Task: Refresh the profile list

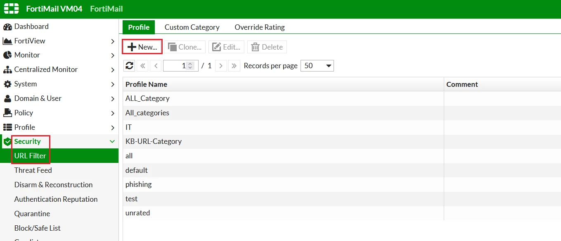Action: click(x=129, y=66)
